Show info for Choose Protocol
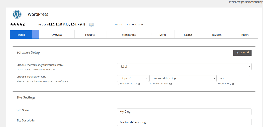This screenshot has height=127, width=263. tap(139, 84)
